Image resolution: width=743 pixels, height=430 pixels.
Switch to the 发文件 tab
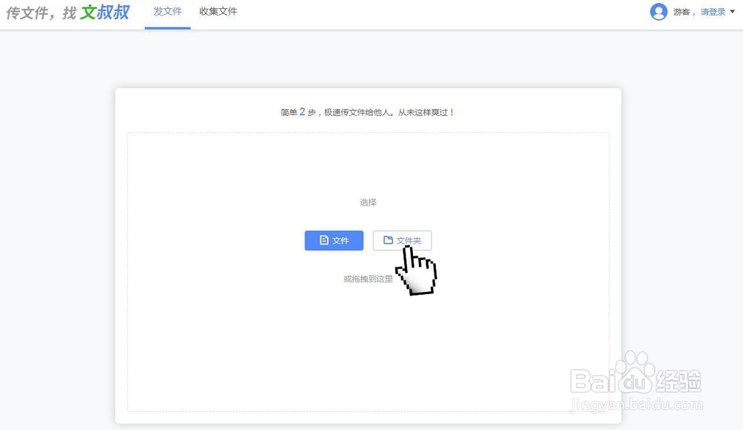166,11
